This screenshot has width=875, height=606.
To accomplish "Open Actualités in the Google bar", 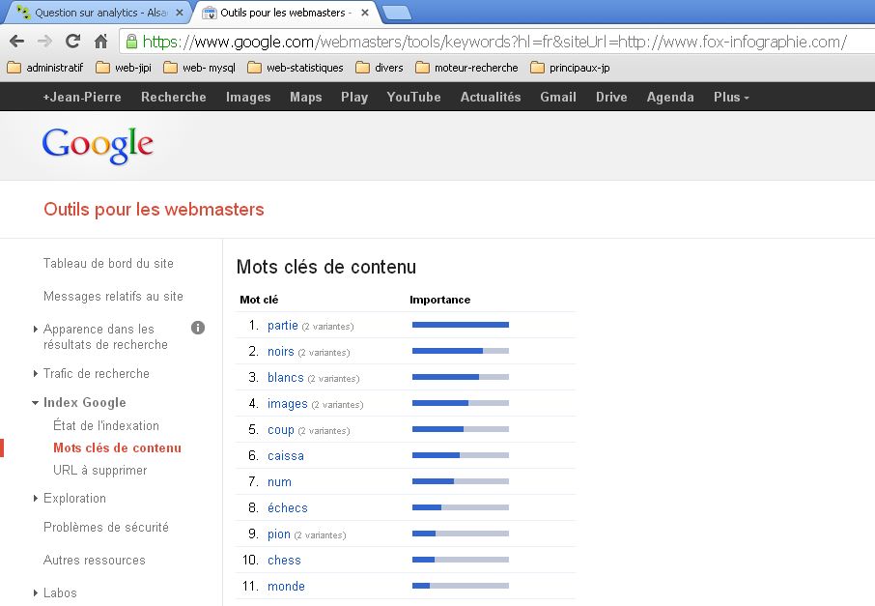I will [x=491, y=97].
